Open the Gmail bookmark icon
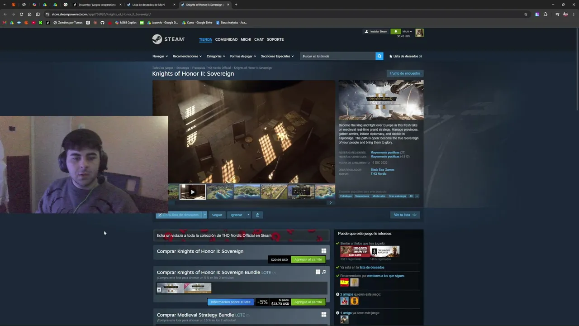 tap(5, 23)
